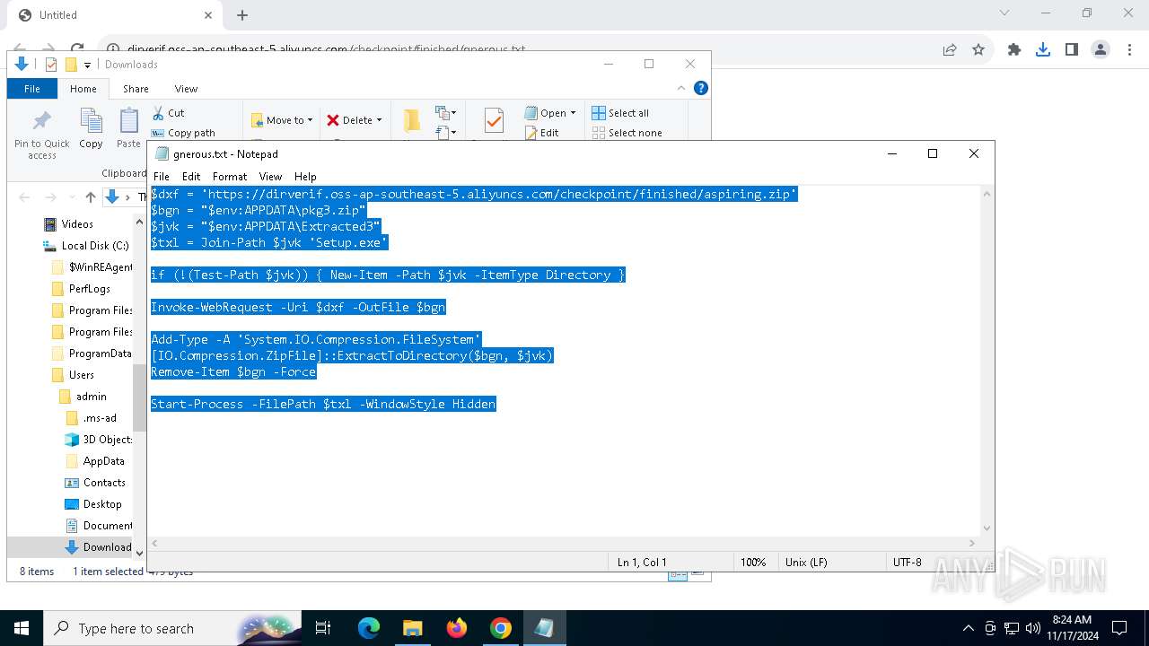
Task: Click Edit in the Explorer ribbon
Action: point(541,133)
